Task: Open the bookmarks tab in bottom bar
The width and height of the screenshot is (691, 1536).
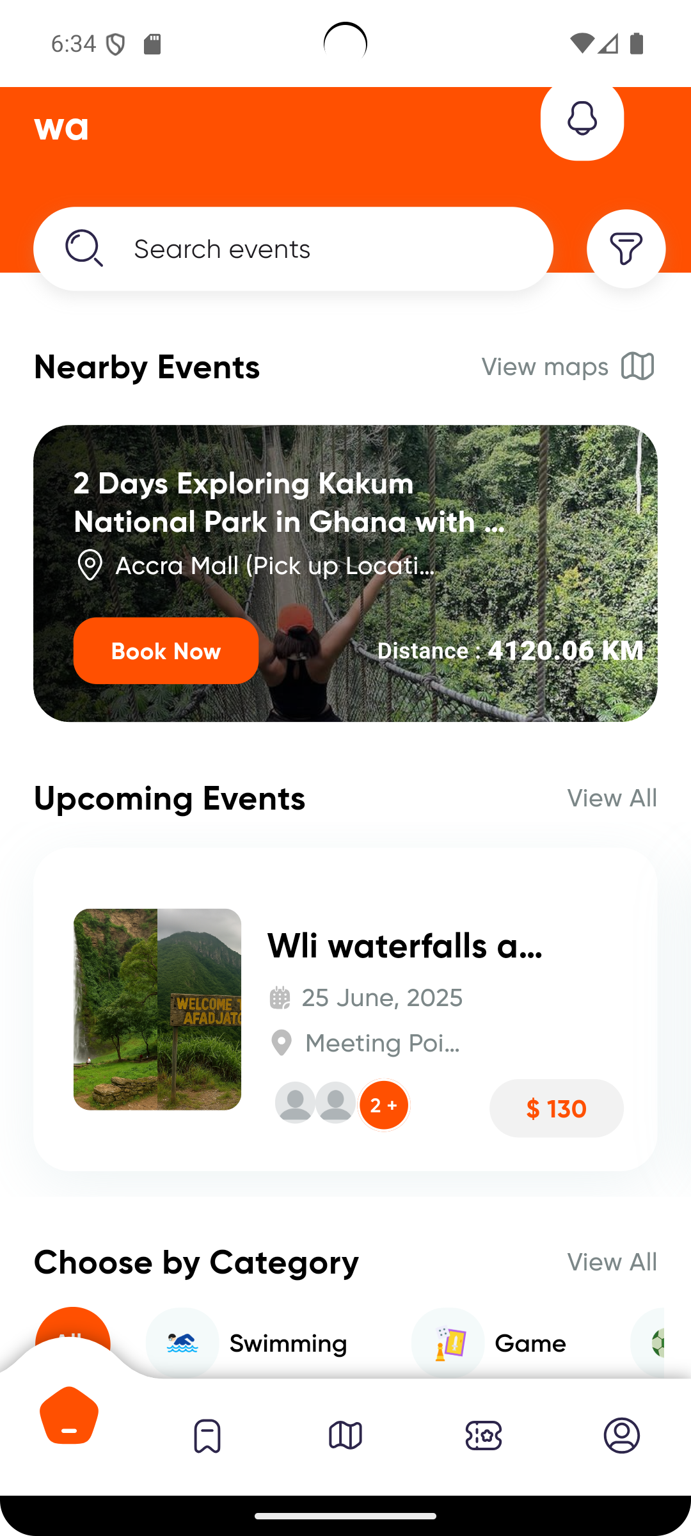Action: 207,1436
